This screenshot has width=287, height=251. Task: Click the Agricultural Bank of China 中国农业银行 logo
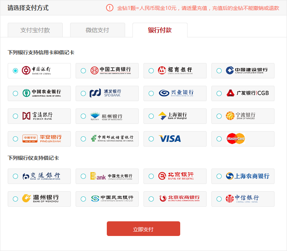pos(42,93)
